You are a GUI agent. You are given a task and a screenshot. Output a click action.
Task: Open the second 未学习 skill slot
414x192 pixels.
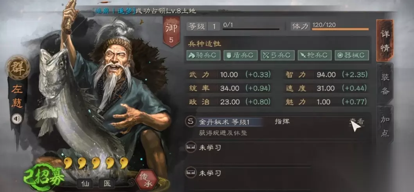pos(277,173)
